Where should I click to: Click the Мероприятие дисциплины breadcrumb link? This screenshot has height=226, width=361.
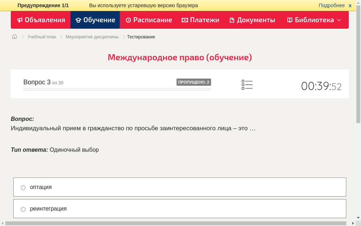click(91, 37)
